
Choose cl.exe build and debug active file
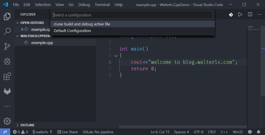coord(82,24)
